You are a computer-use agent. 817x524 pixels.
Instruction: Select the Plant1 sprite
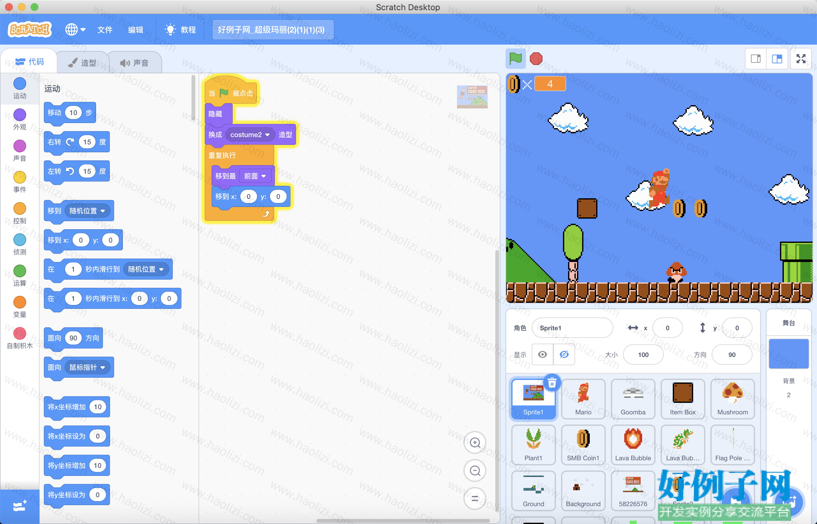pyautogui.click(x=533, y=445)
